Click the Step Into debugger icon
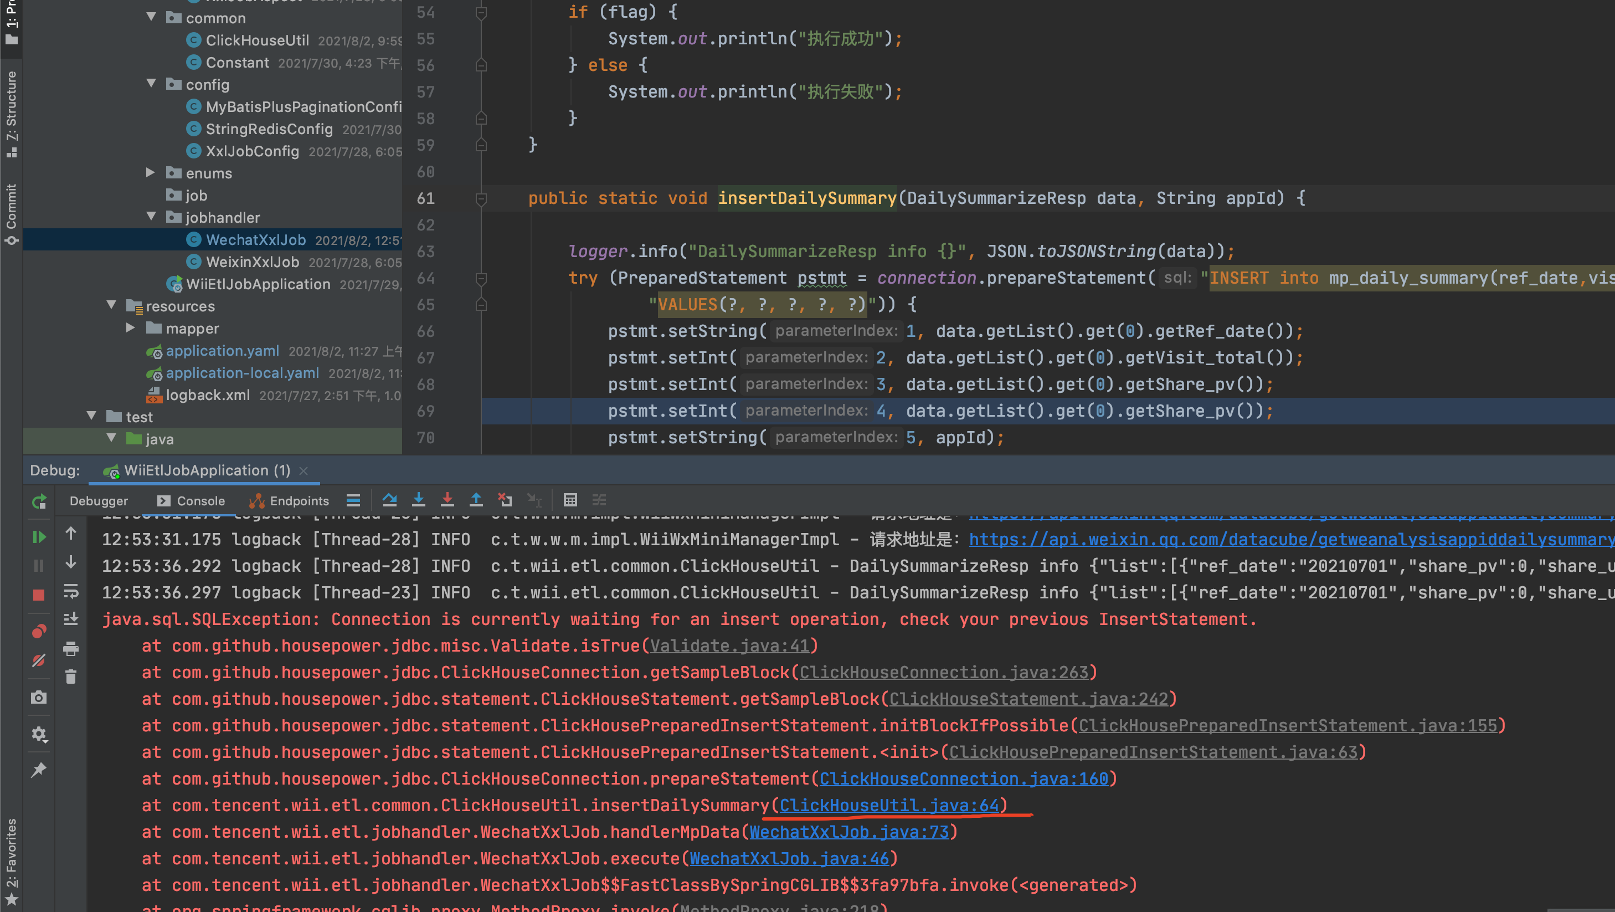This screenshot has width=1615, height=912. pyautogui.click(x=419, y=500)
